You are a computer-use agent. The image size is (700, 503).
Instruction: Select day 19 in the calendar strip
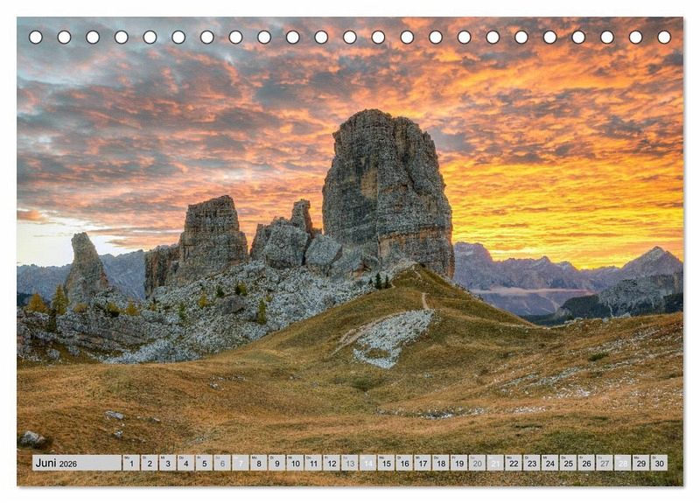click(x=458, y=463)
